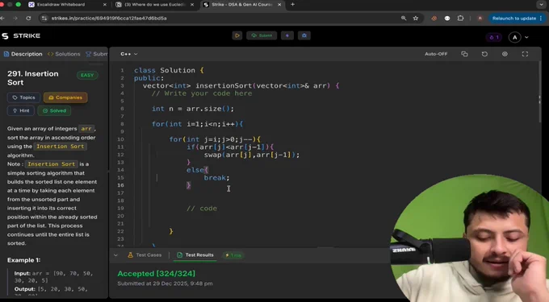Reset the editor code

[x=484, y=54]
